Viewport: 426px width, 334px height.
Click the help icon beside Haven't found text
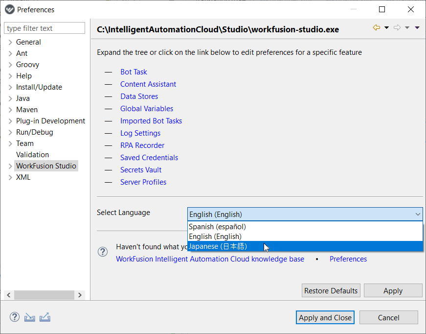point(103,252)
